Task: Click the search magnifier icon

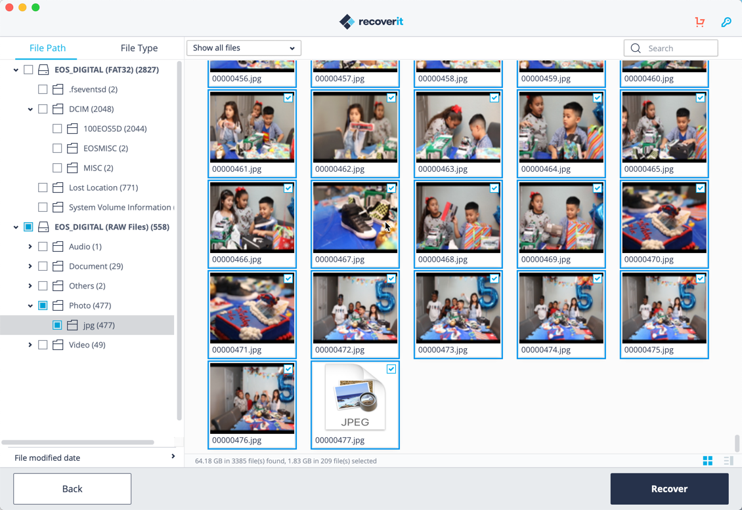Action: [x=636, y=49]
